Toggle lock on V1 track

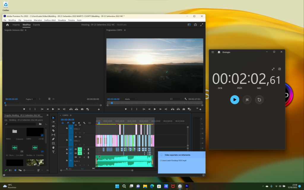tap(67, 140)
